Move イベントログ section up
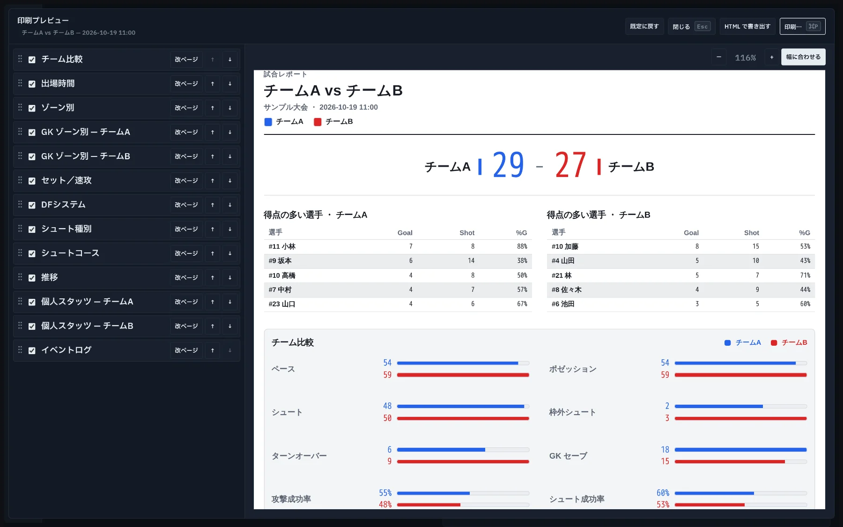 (213, 350)
